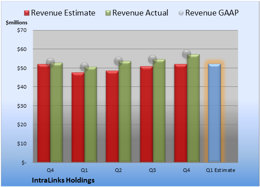The height and width of the screenshot is (187, 260).
Task: Select the green actual bar above Q3
Action: click(159, 110)
